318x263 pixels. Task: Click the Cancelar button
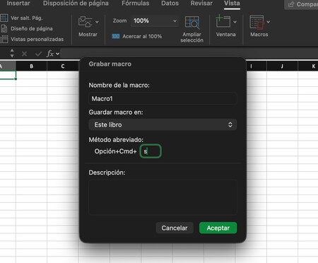pos(175,228)
